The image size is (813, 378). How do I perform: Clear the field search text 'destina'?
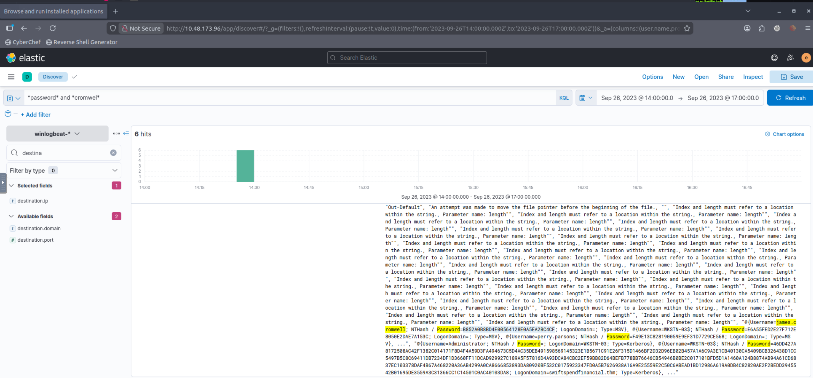(113, 153)
